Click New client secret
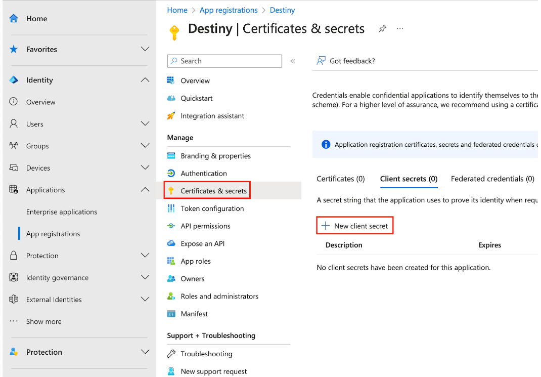The width and height of the screenshot is (541, 377). [x=354, y=226]
